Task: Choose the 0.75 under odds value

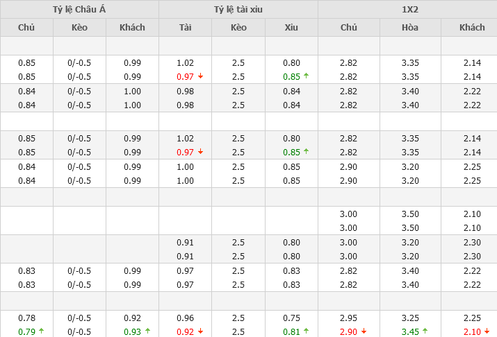Action: (x=291, y=318)
